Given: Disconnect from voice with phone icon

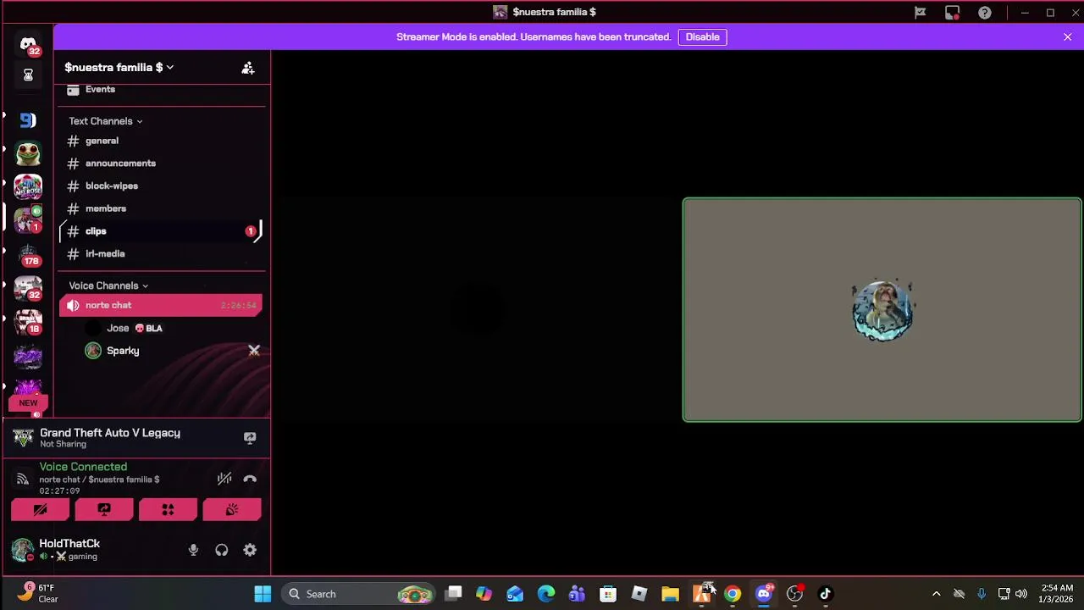Looking at the screenshot, I should tap(250, 479).
